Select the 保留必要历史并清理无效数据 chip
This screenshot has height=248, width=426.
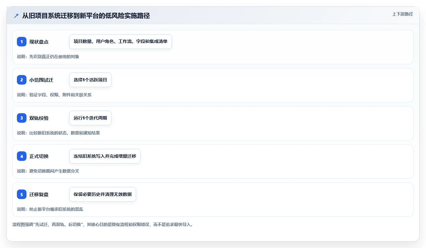click(x=103, y=194)
